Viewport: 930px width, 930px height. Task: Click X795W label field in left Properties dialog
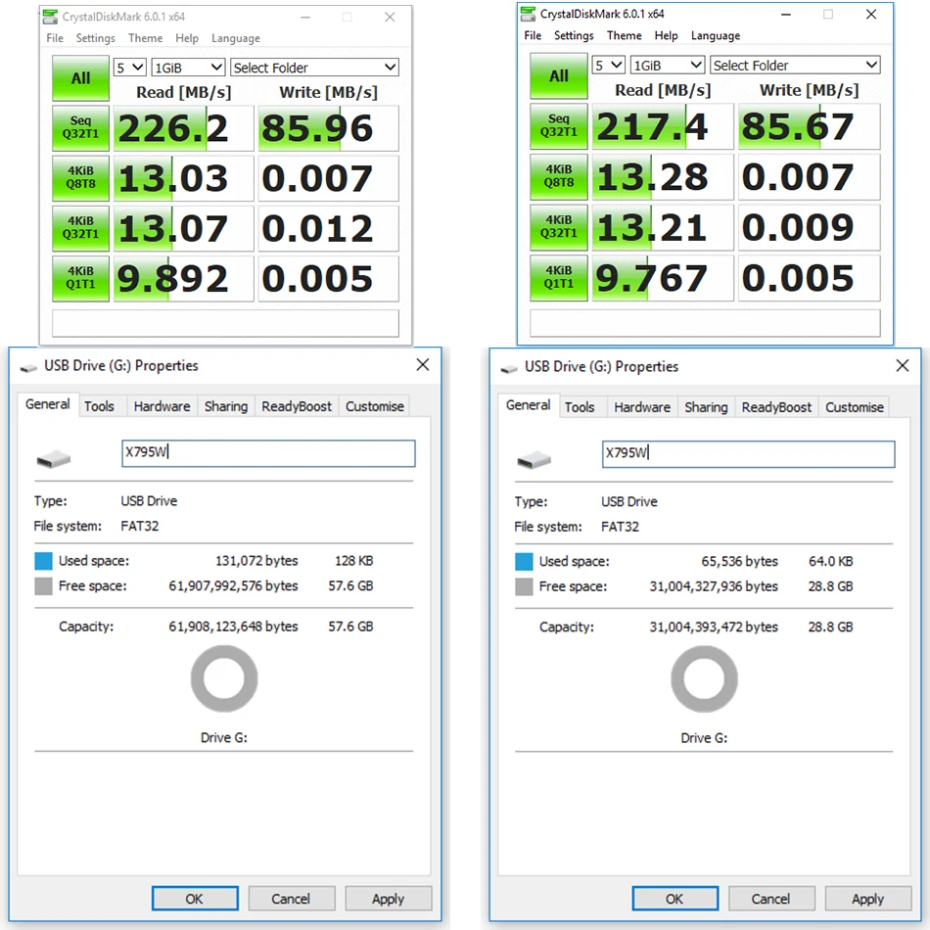(x=268, y=453)
